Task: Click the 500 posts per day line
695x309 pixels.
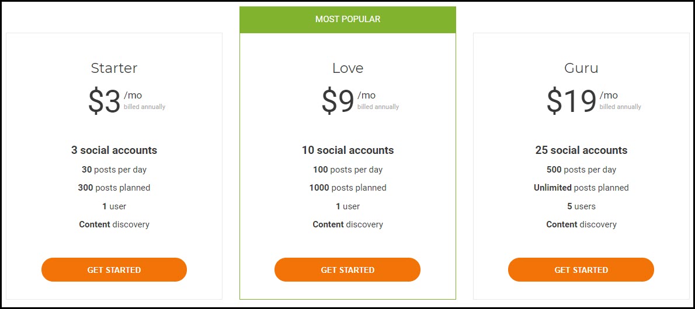Action: coord(581,170)
